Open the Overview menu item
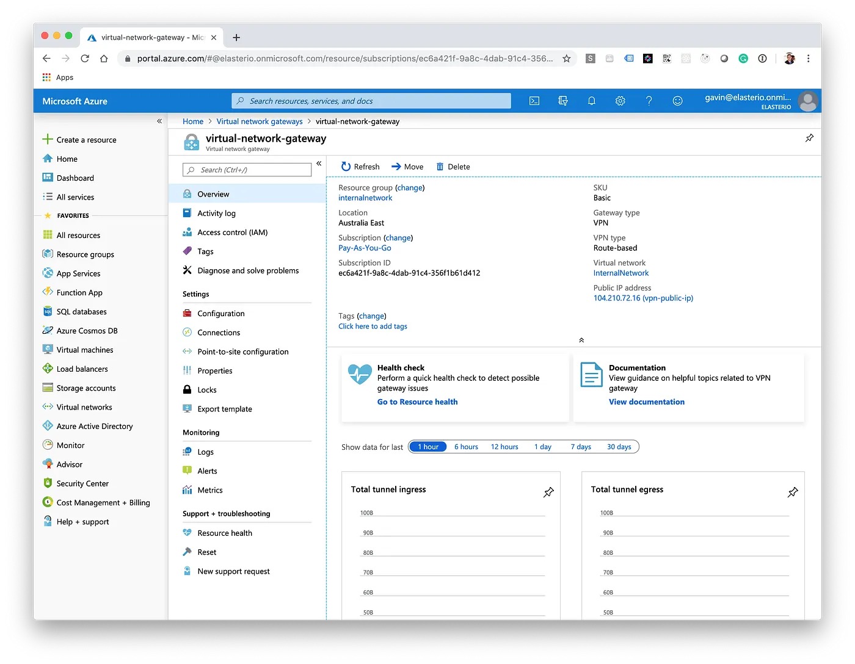The width and height of the screenshot is (855, 664). 247,194
